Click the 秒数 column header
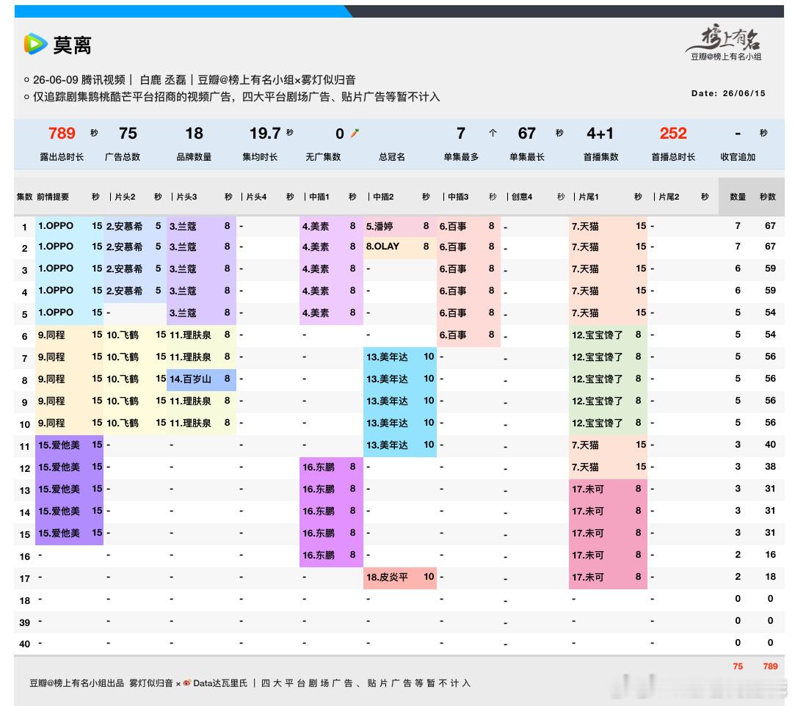 768,197
